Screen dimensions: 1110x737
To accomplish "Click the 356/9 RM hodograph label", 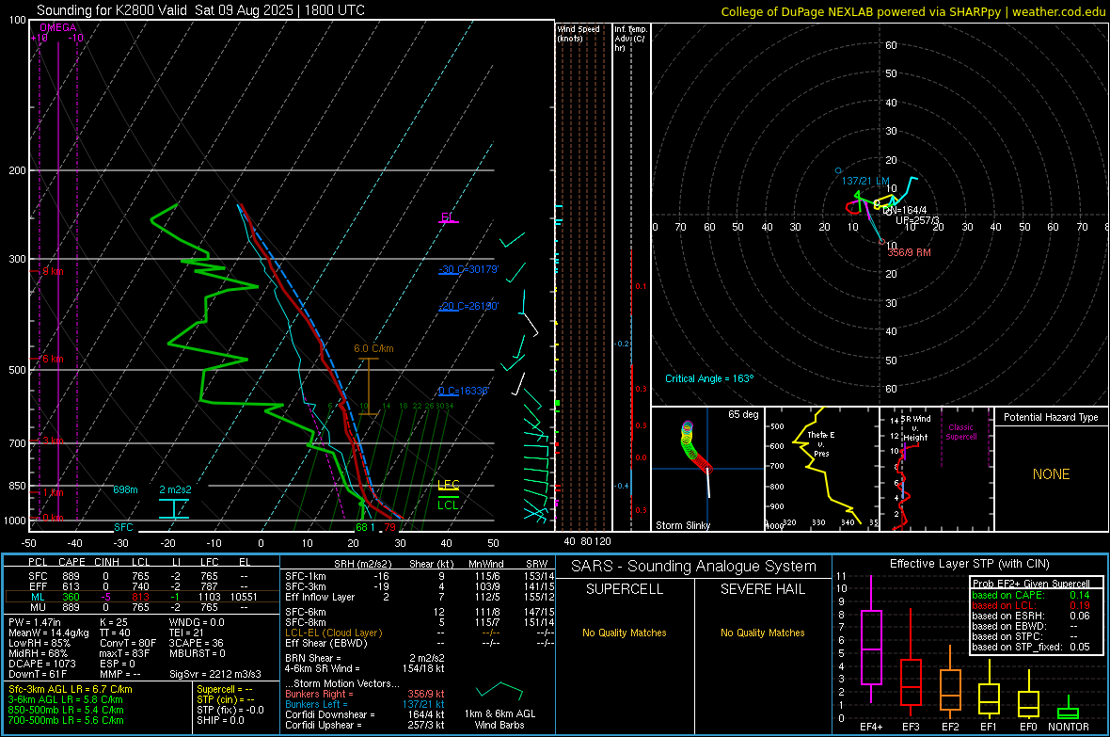I will (909, 252).
